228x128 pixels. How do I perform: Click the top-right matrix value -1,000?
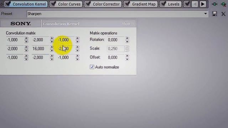[66, 40]
